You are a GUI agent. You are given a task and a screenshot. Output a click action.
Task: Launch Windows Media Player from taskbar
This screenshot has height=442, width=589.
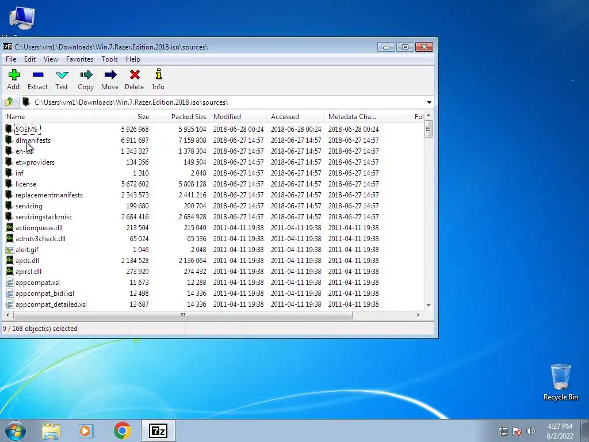coord(86,431)
